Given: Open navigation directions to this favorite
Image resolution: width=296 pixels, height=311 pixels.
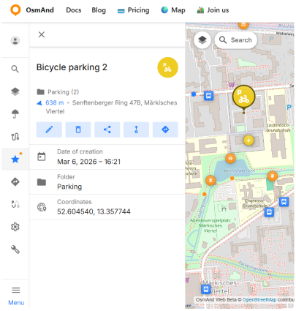Looking at the screenshot, I should pyautogui.click(x=165, y=130).
